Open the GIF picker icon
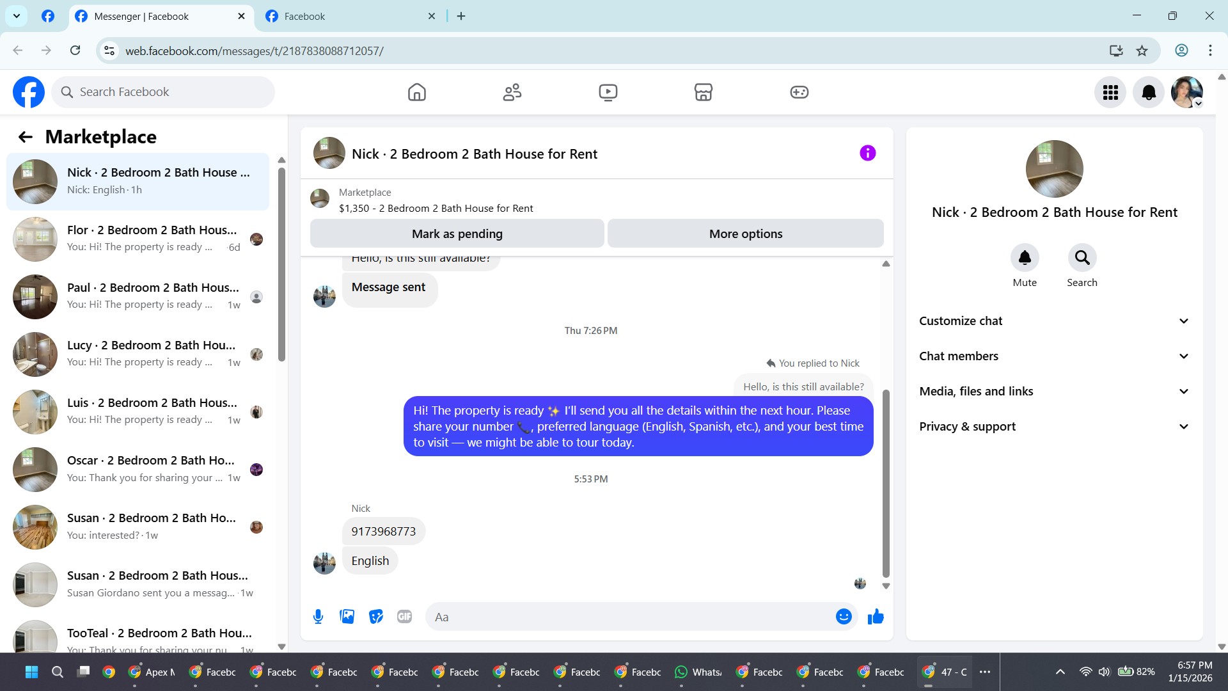 404,617
